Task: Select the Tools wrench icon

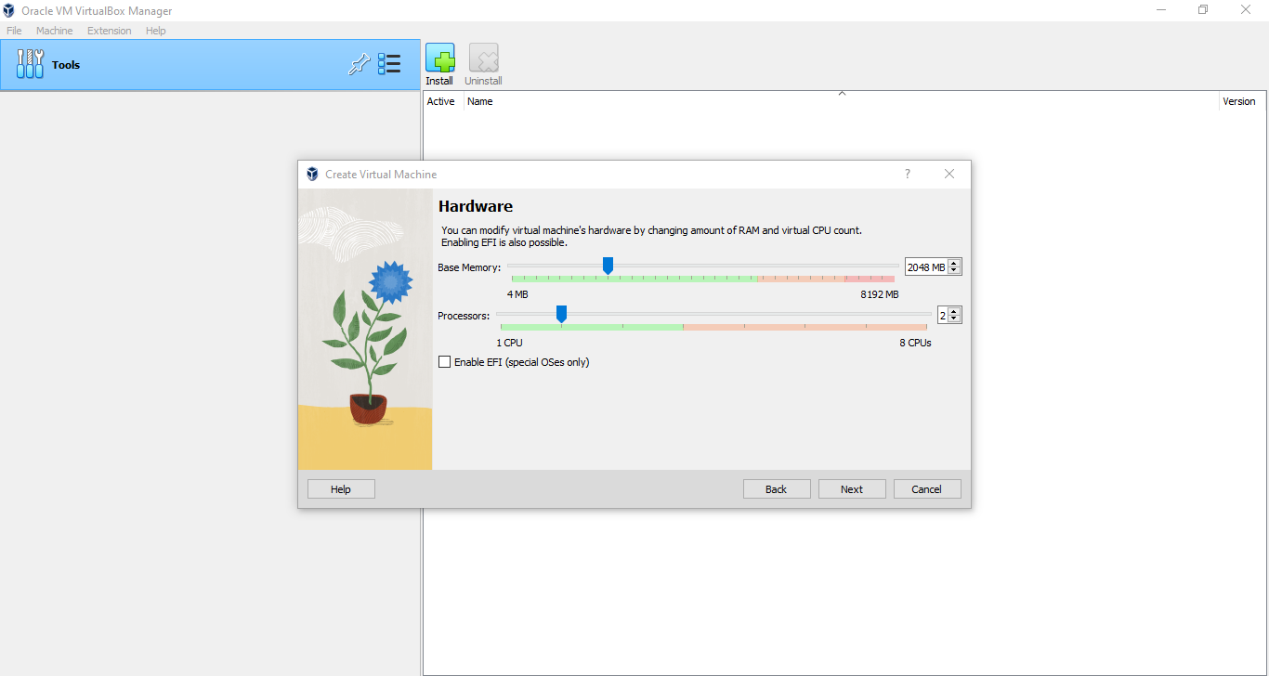Action: 30,64
